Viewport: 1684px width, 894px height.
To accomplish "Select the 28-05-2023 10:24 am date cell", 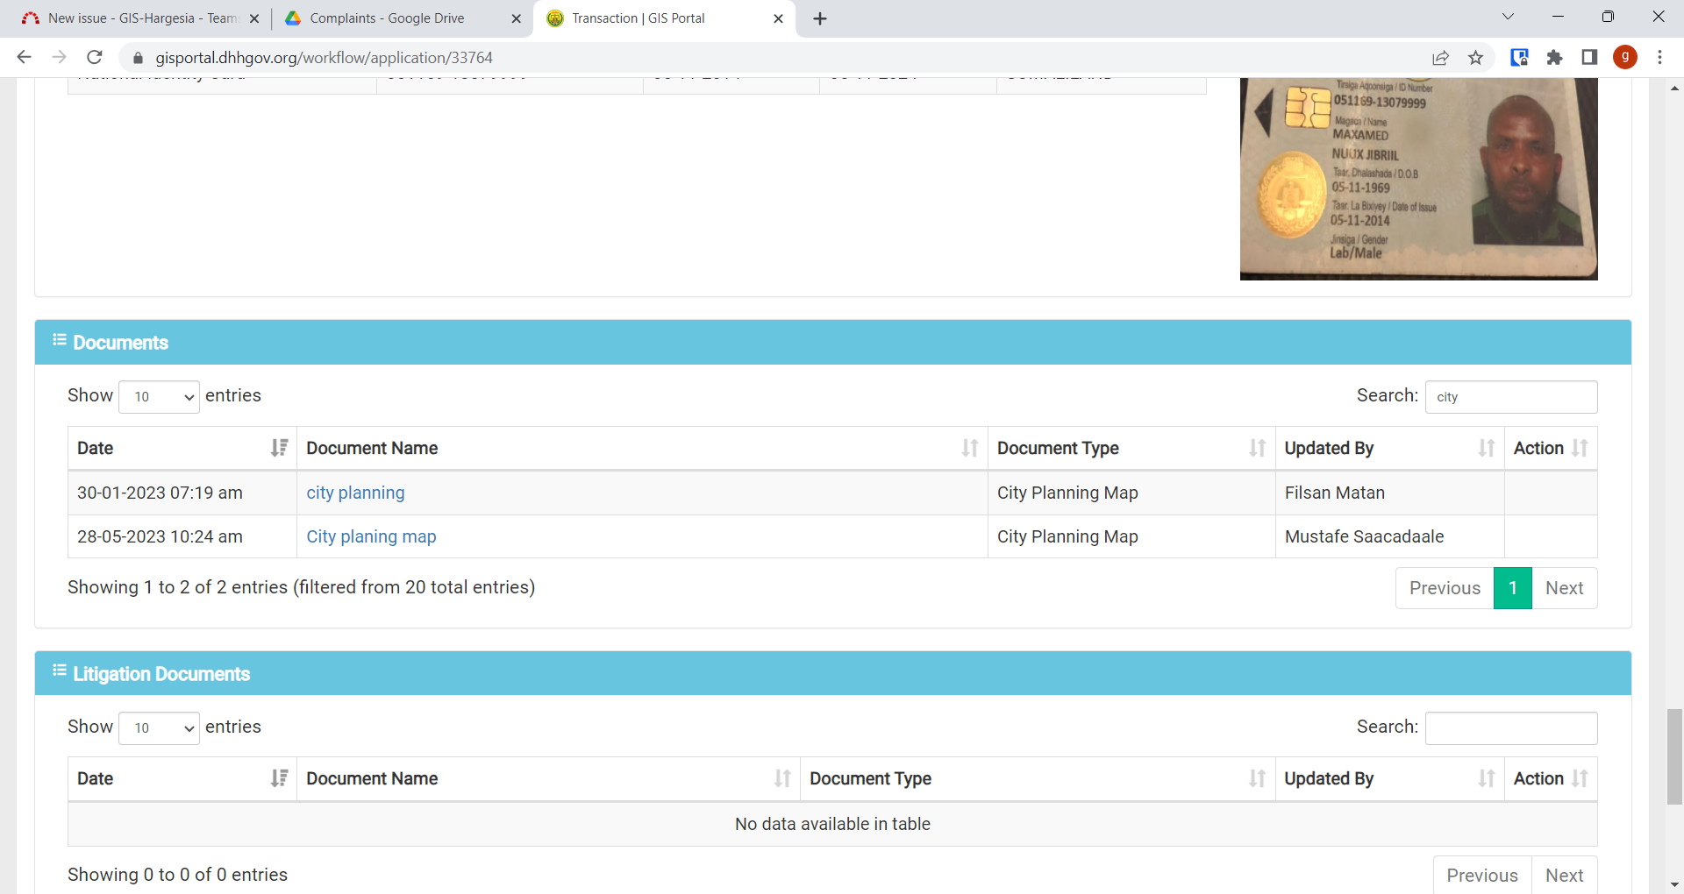I will point(182,536).
